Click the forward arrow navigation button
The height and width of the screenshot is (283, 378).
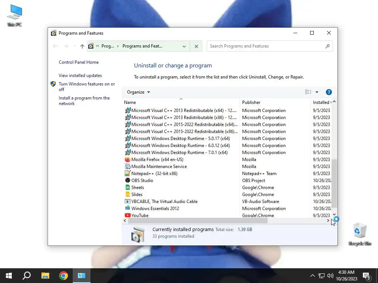[x=66, y=46]
